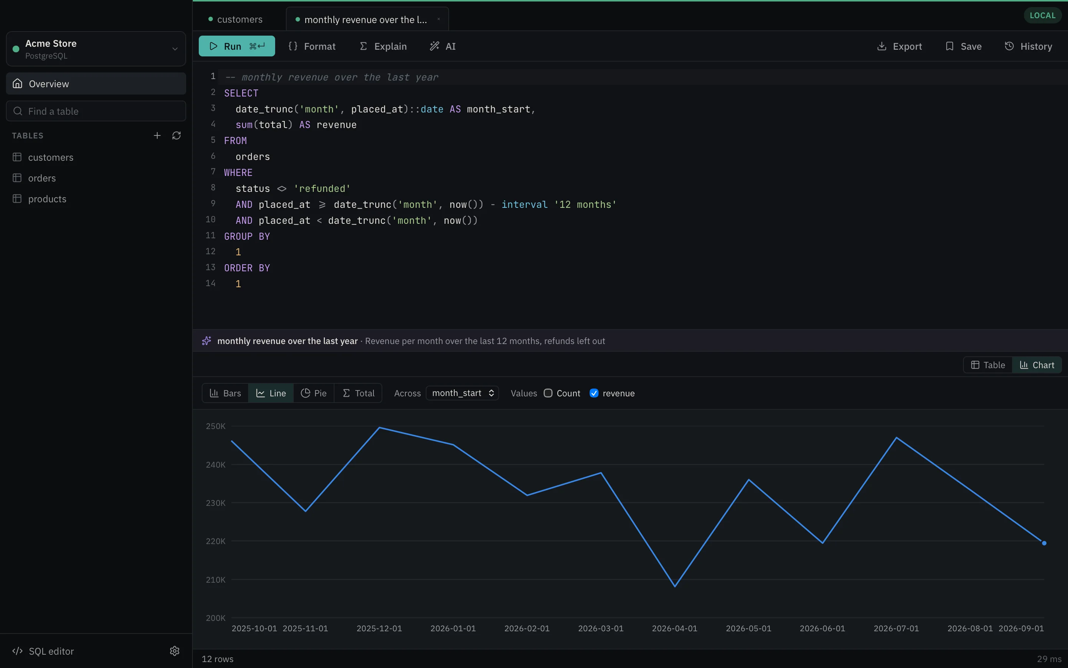The image size is (1068, 668).
Task: Click the '2026-04-01' axis label
Action: click(674, 628)
